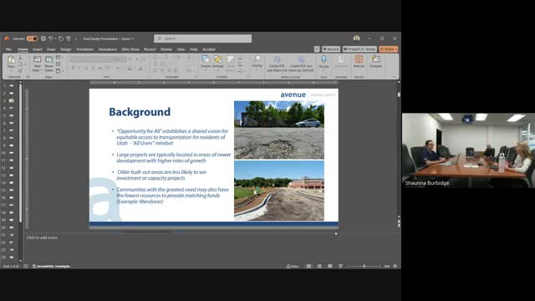
Task: Select slide 3 thumbnail in slide panel
Action: [11, 100]
